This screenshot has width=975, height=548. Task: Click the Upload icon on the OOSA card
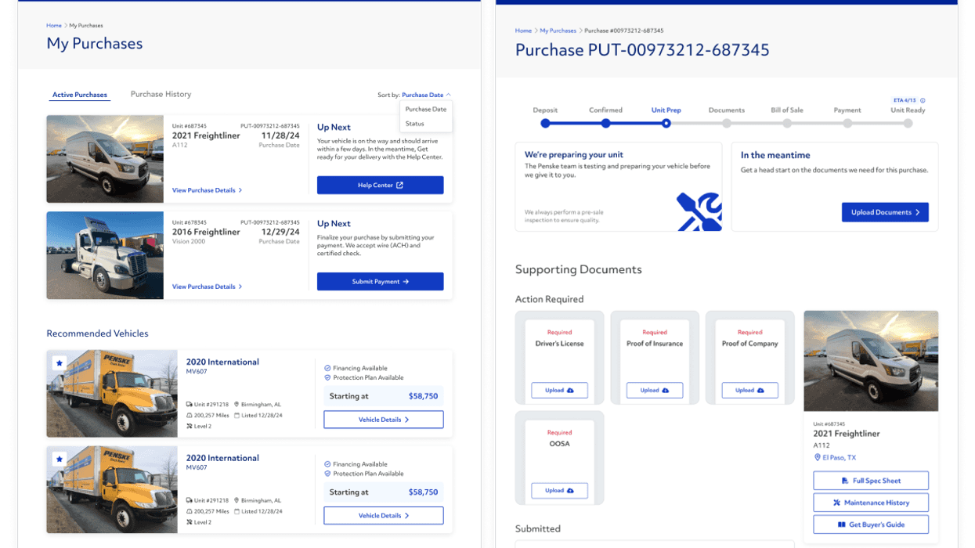[x=569, y=490]
